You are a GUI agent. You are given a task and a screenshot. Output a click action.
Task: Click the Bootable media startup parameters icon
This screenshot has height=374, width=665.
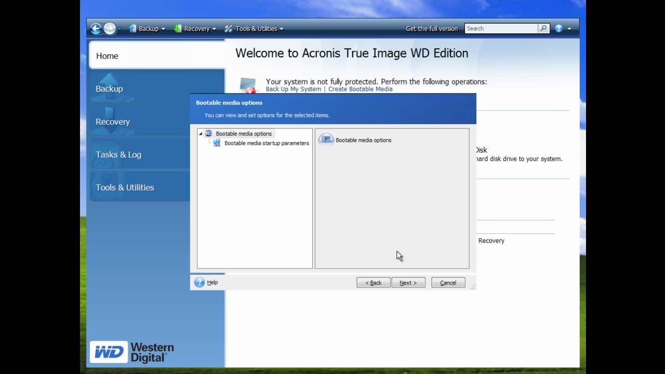coord(217,143)
